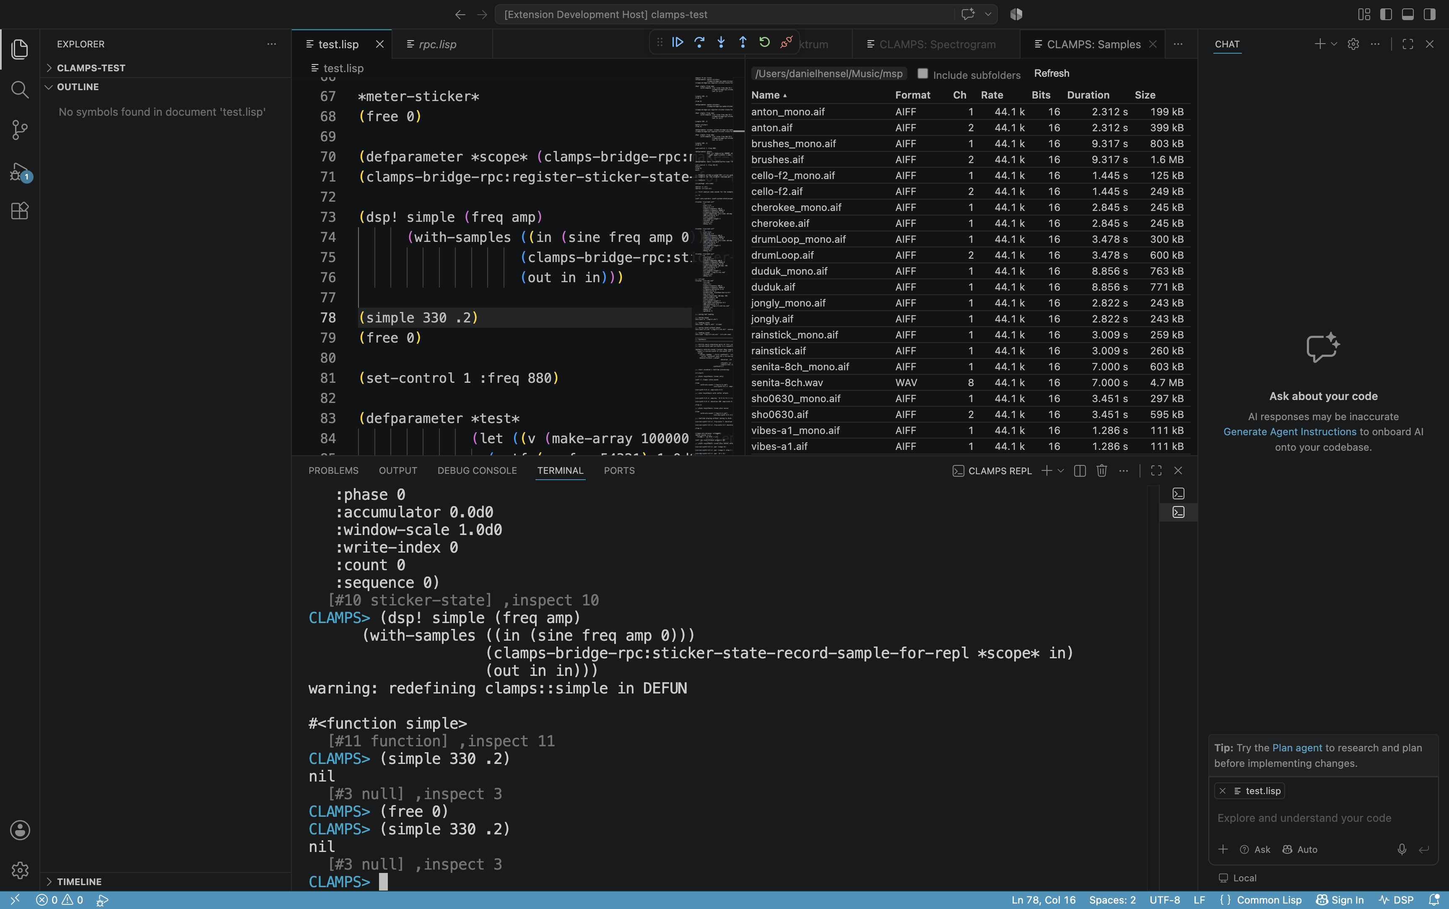Kill terminal with trash icon
The width and height of the screenshot is (1449, 909).
1101,471
